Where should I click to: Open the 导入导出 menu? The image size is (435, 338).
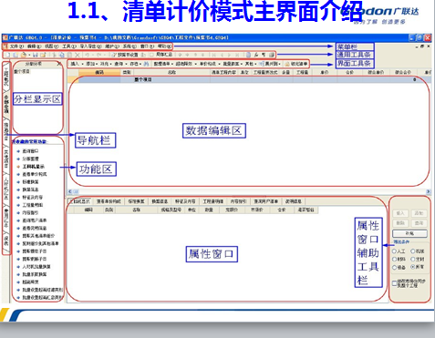pyautogui.click(x=90, y=46)
